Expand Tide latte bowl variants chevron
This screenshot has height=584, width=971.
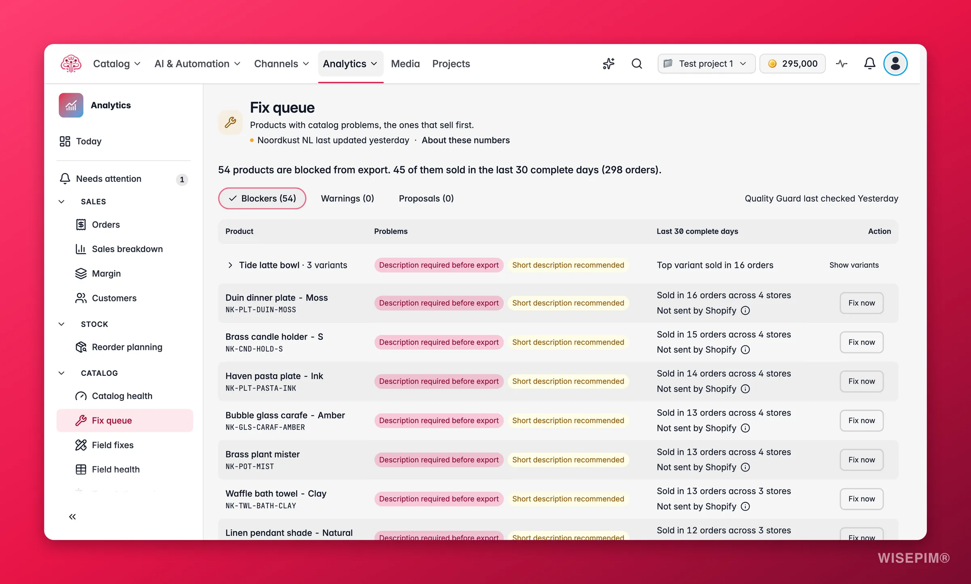coord(230,265)
